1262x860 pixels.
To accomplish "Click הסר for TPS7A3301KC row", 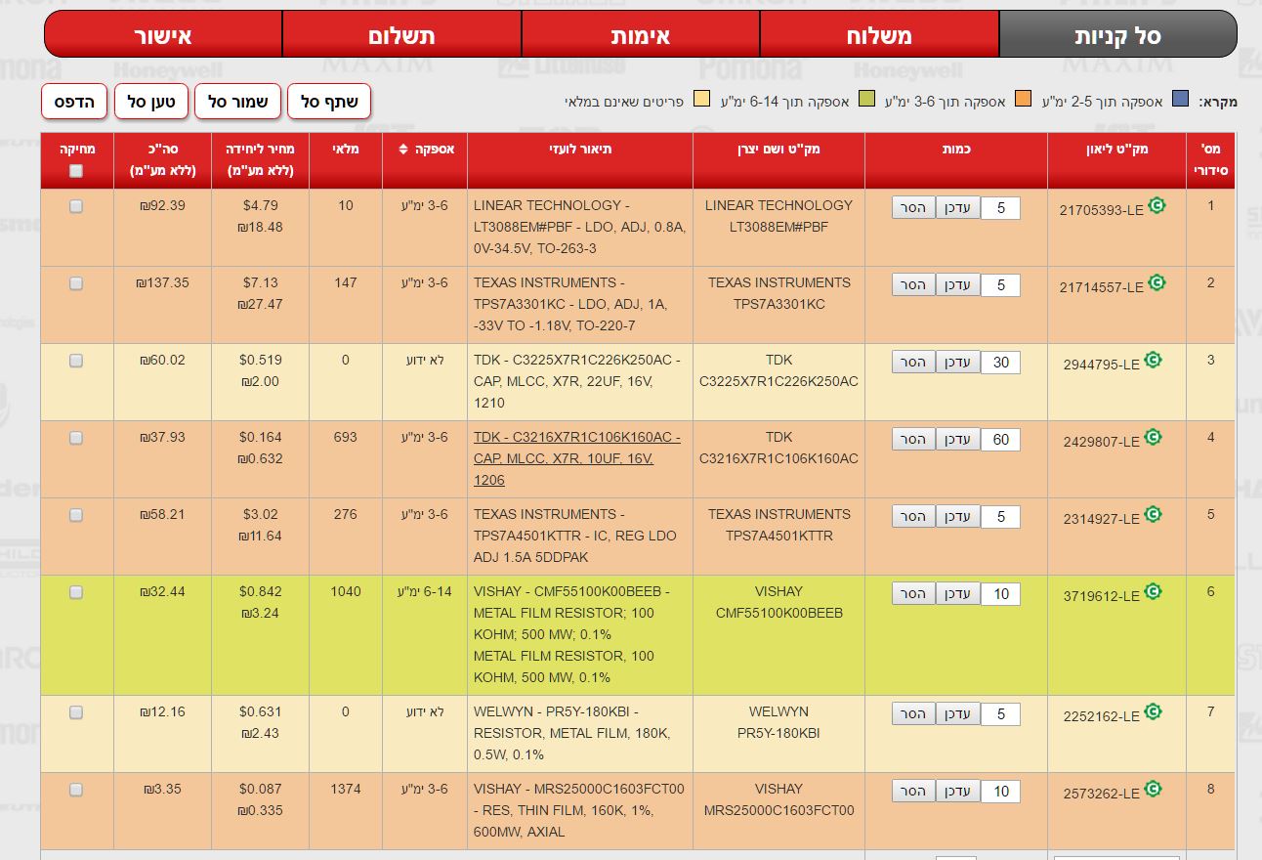I will pos(913,284).
